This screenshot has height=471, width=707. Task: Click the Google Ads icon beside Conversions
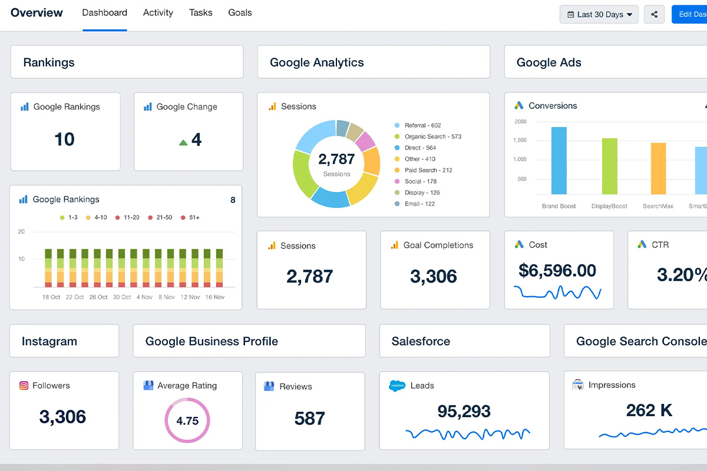pyautogui.click(x=519, y=105)
